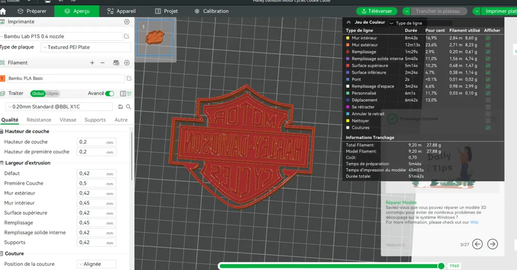Open the compare presets list icon
The width and height of the screenshot is (517, 270).
coord(123,93)
